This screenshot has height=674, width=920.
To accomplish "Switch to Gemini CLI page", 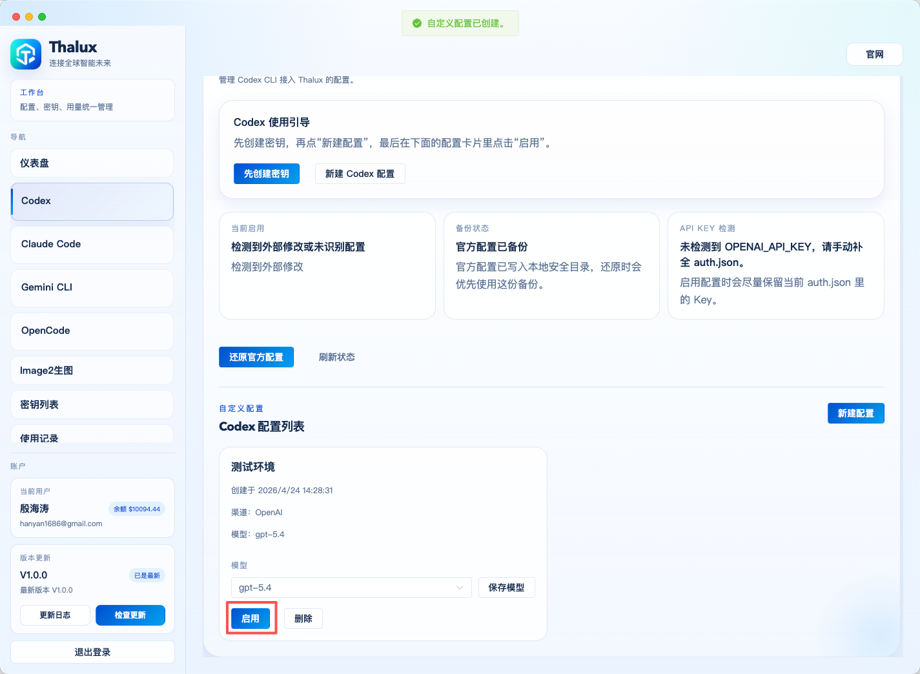I will pyautogui.click(x=92, y=288).
